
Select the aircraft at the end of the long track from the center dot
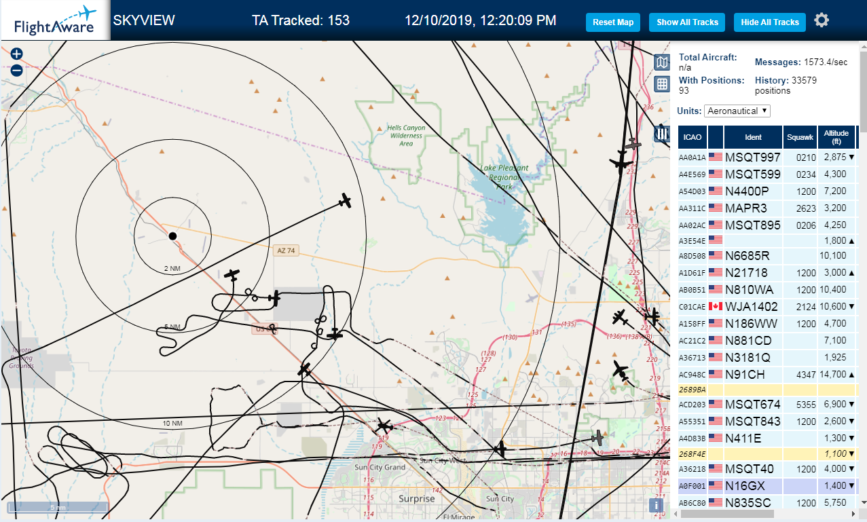[x=346, y=201]
